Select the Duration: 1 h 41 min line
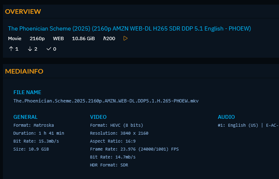 pyautogui.click(x=39, y=133)
